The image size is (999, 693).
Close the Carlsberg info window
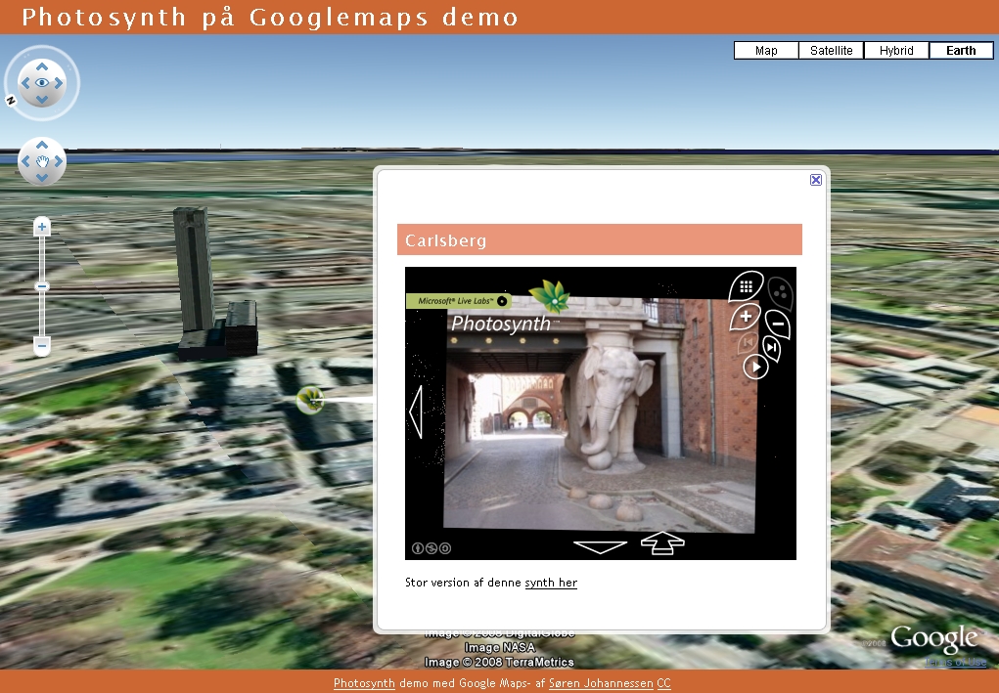(x=815, y=180)
